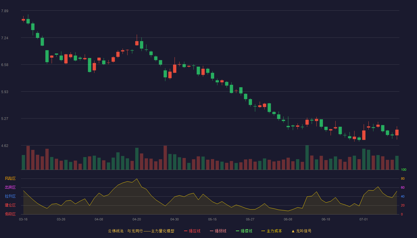This screenshot has height=238, width=417.
Task: Click the 5.93 price axis label
Action: pos(5,92)
